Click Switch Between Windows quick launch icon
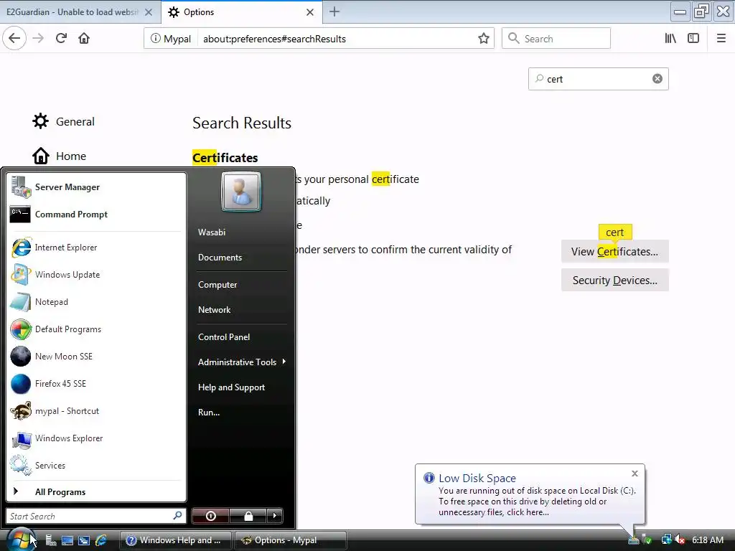The width and height of the screenshot is (735, 551). 84,540
